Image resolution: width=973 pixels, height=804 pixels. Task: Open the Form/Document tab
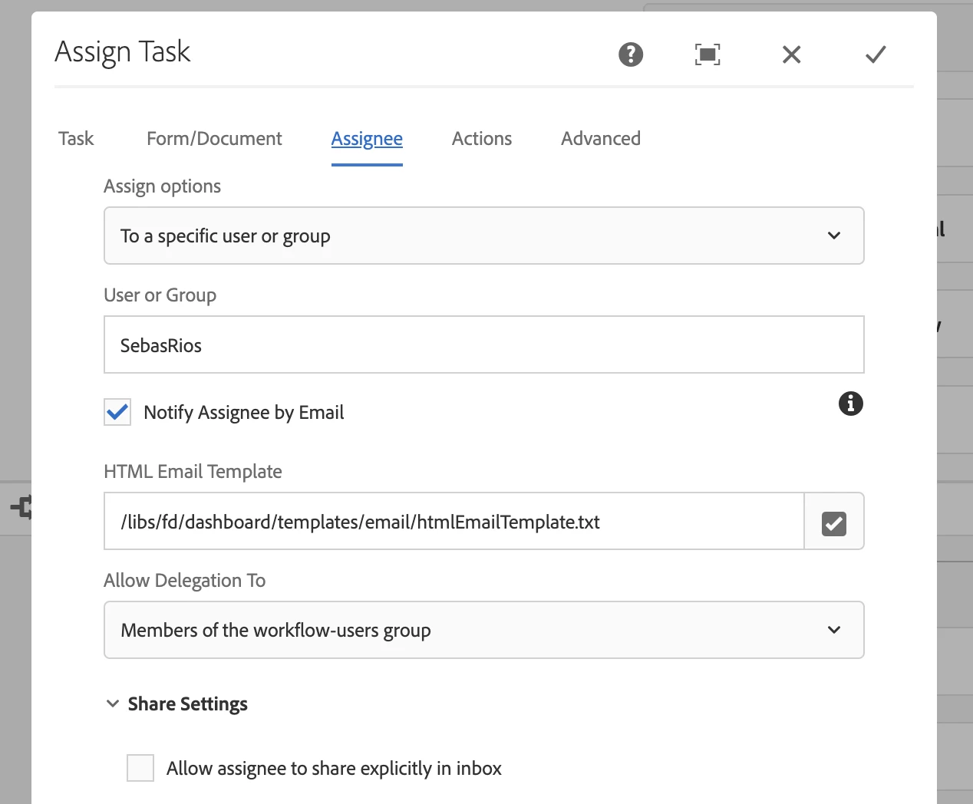(x=214, y=139)
